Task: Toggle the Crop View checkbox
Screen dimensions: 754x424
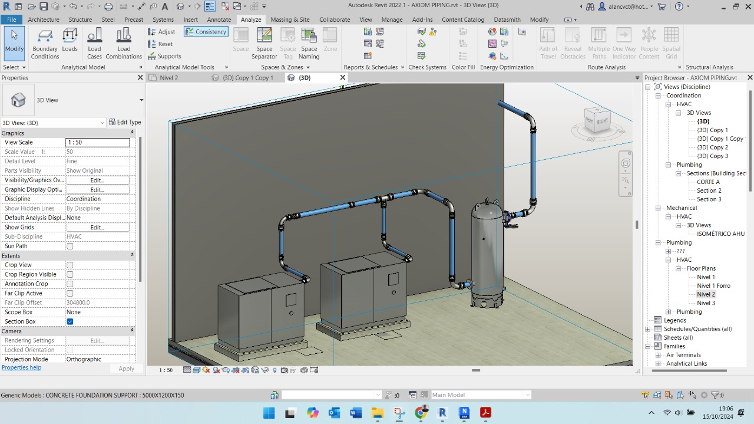Action: click(x=70, y=265)
